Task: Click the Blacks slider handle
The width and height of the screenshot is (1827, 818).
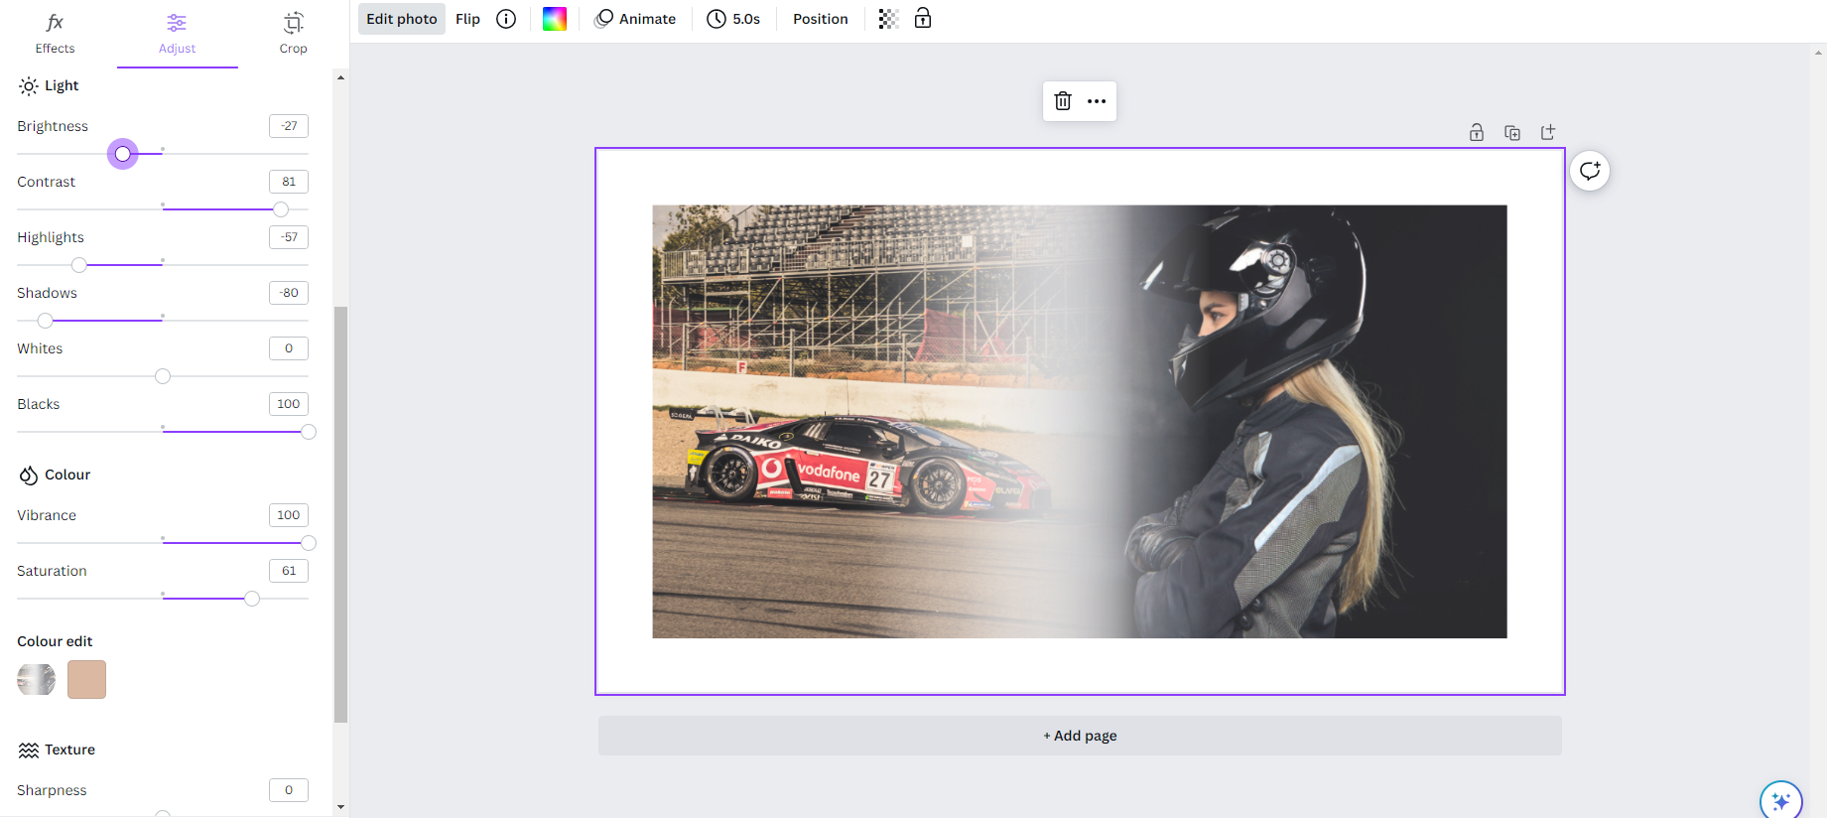Action: pyautogui.click(x=309, y=432)
